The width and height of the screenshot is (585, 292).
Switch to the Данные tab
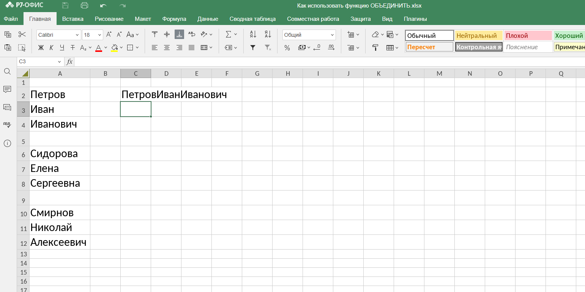(x=208, y=19)
